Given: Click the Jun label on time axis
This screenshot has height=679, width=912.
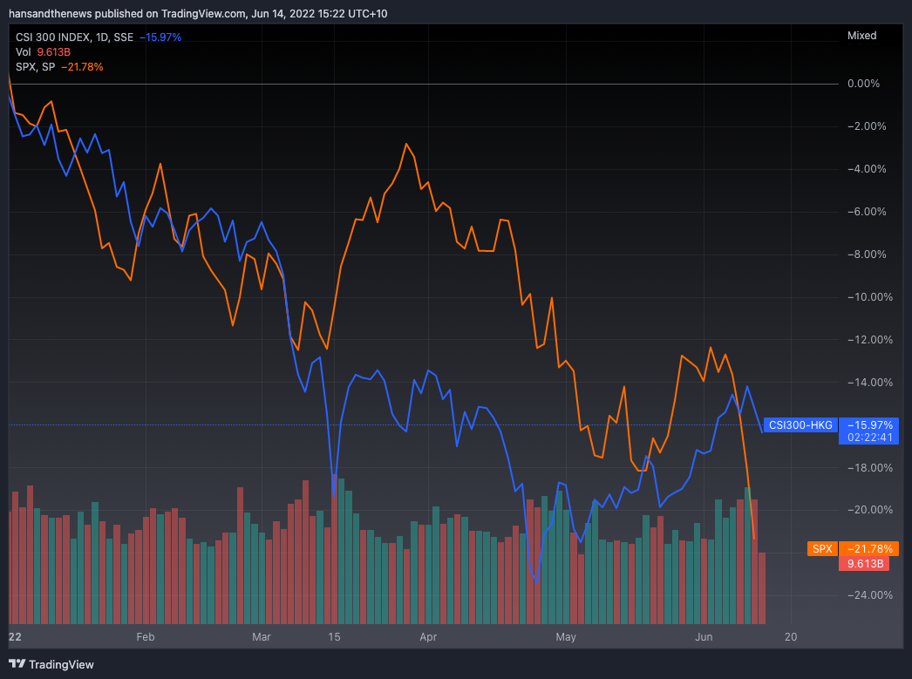Looking at the screenshot, I should (x=706, y=637).
